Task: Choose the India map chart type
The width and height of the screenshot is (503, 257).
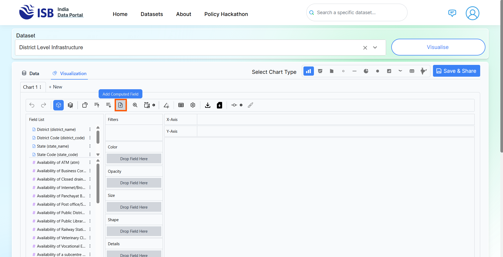Action: (x=423, y=71)
